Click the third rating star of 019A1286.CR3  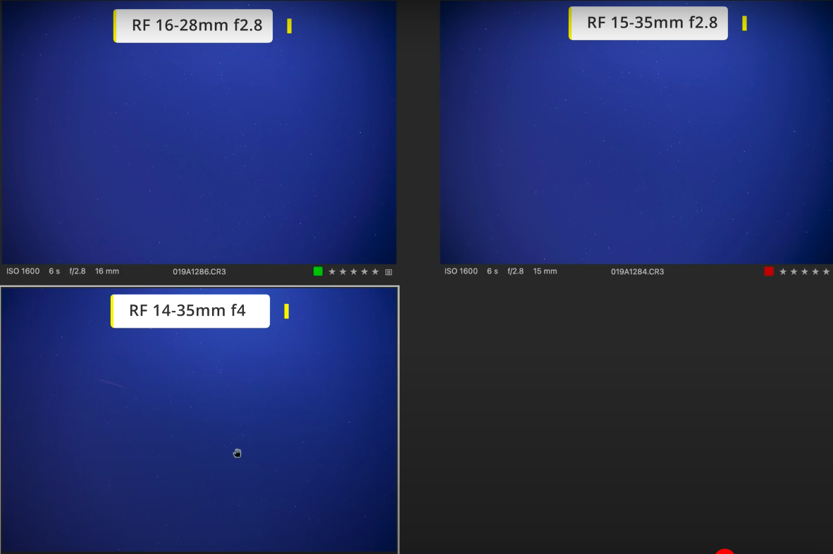[354, 272]
